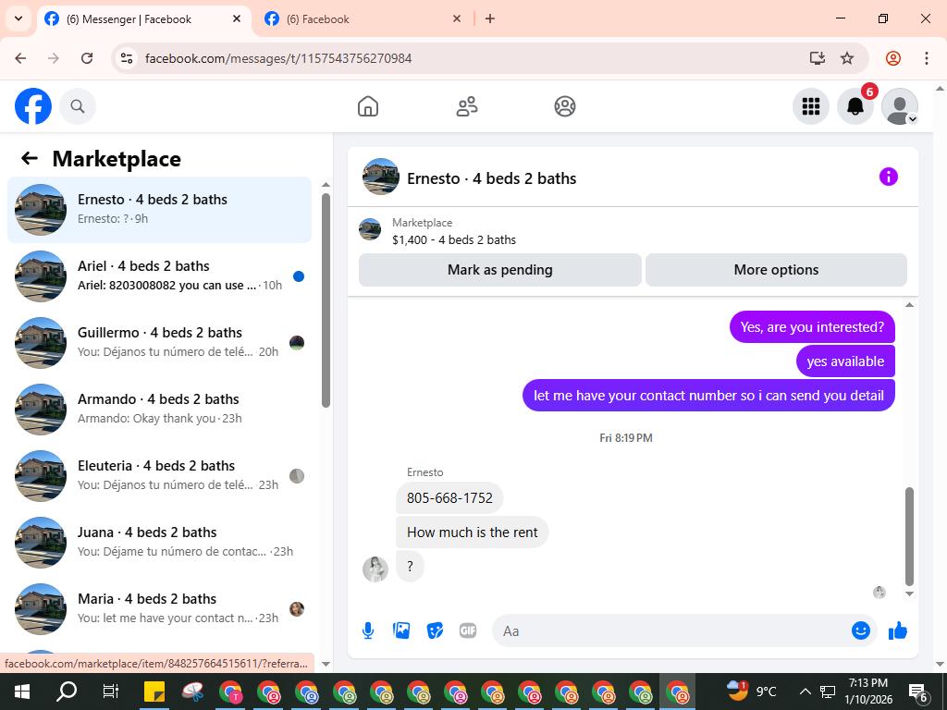Image resolution: width=947 pixels, height=710 pixels.
Task: Bookmark this page with the star
Action: [x=847, y=58]
